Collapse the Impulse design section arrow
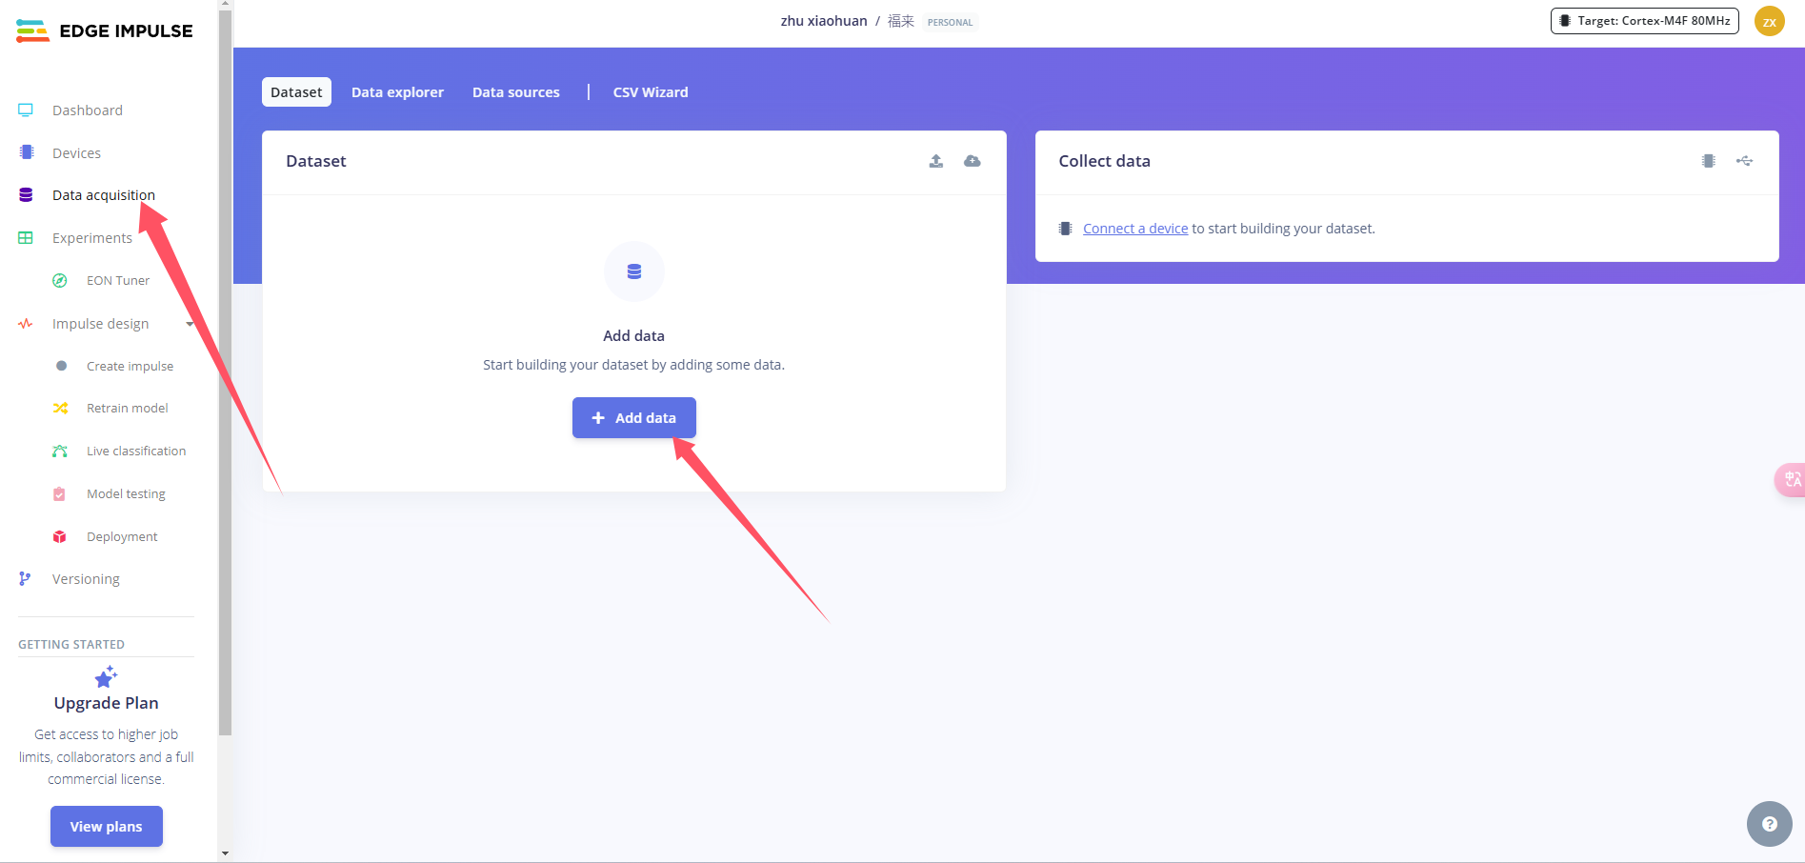The width and height of the screenshot is (1805, 863). [x=190, y=324]
